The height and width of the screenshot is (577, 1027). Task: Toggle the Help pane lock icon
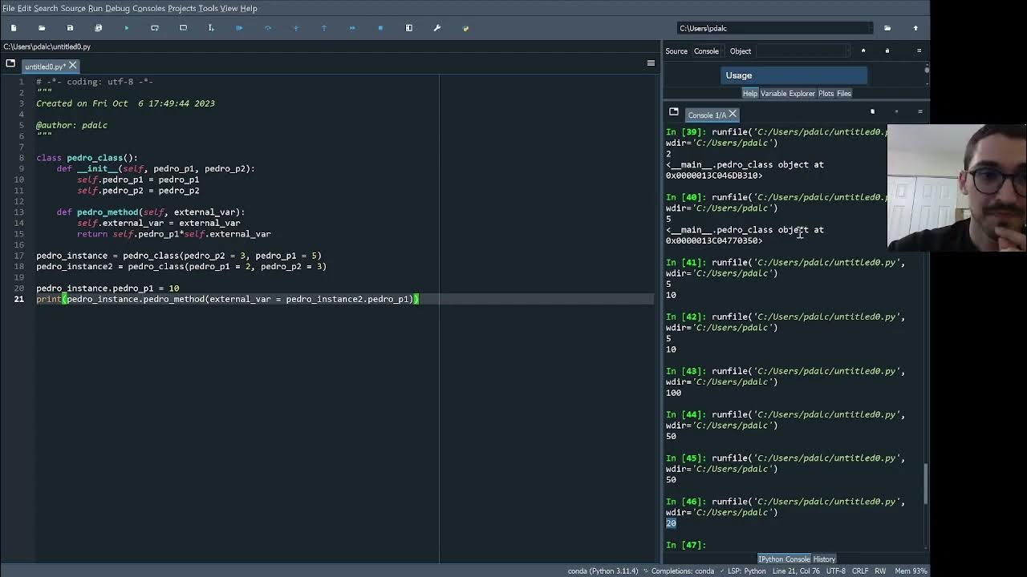click(x=887, y=51)
